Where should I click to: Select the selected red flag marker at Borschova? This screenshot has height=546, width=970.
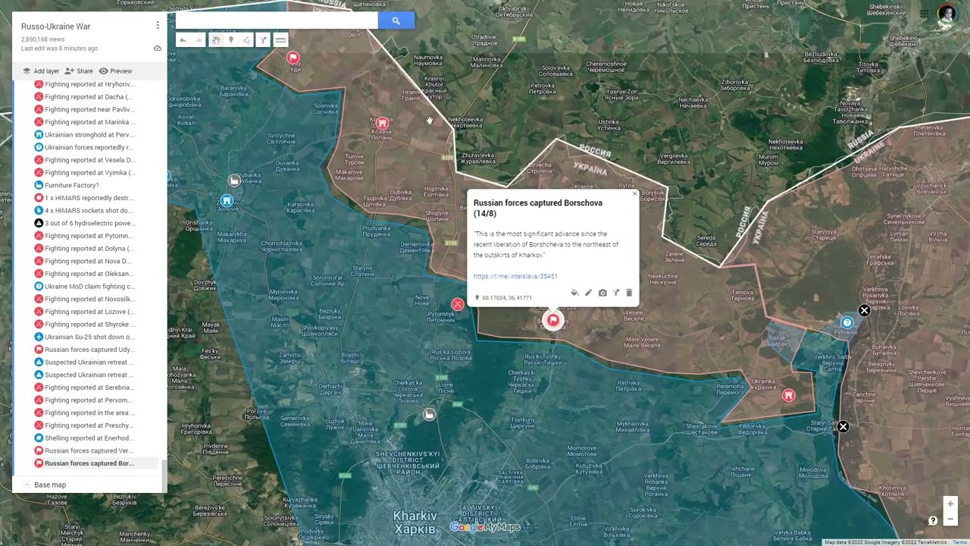point(553,320)
